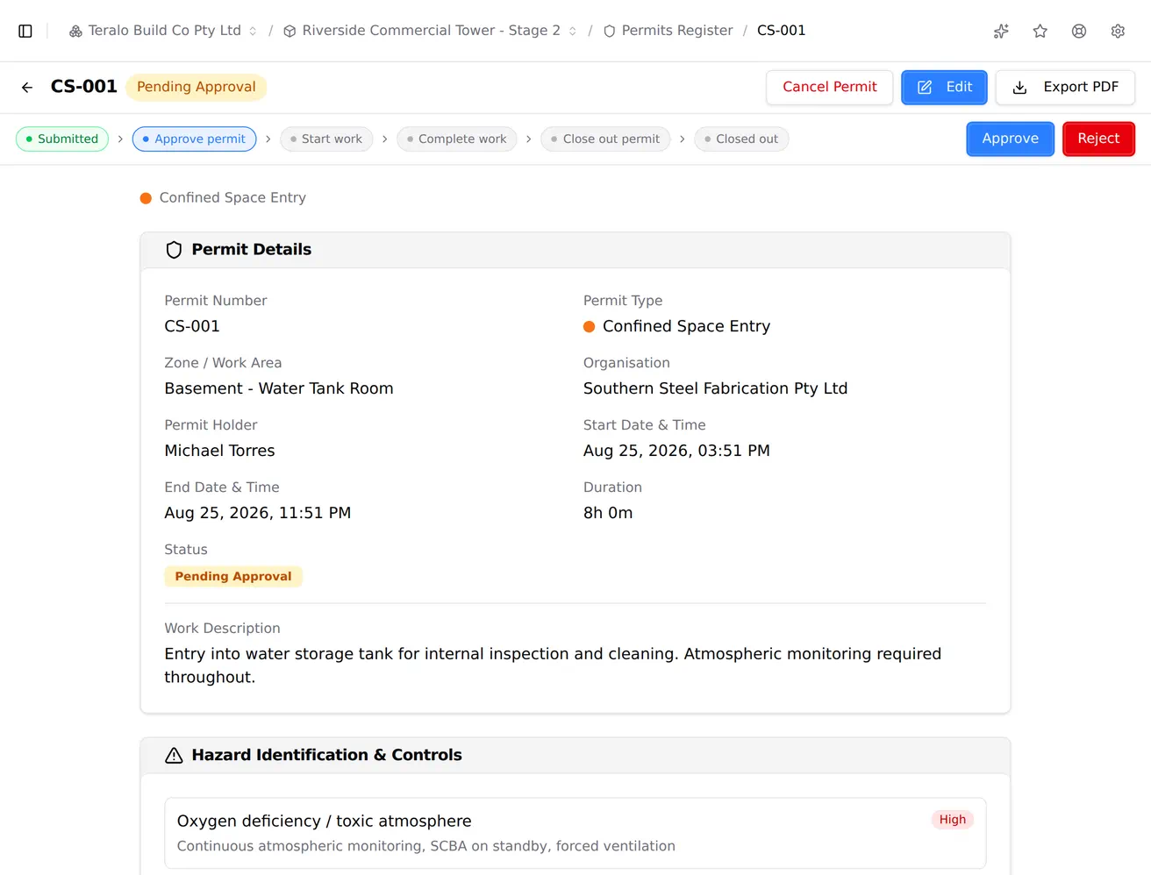Reject the permit
This screenshot has height=875, width=1151.
tap(1098, 139)
